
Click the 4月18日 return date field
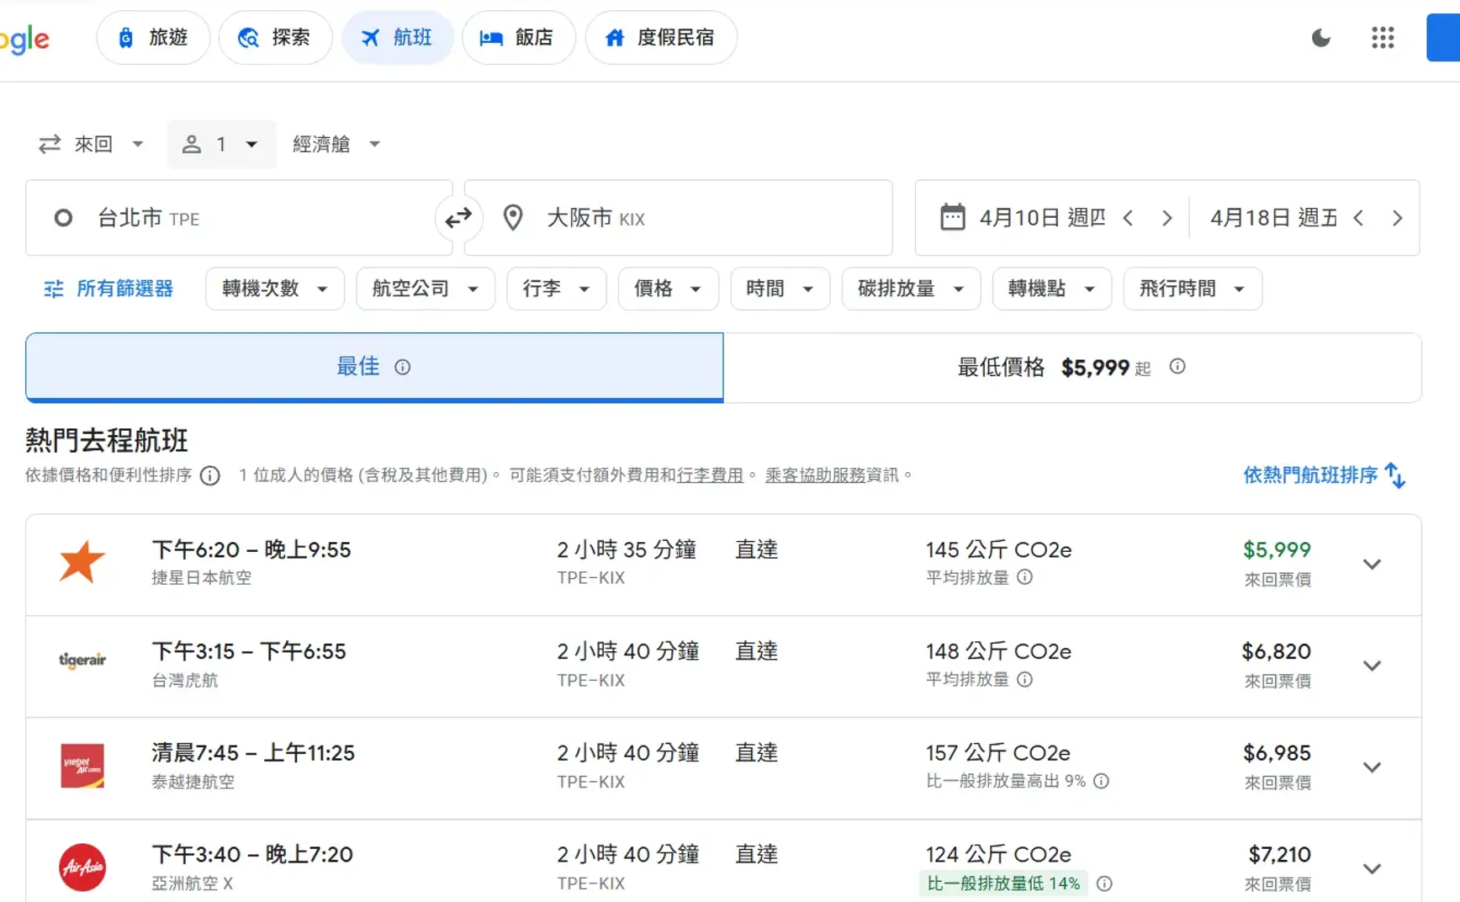pos(1273,219)
